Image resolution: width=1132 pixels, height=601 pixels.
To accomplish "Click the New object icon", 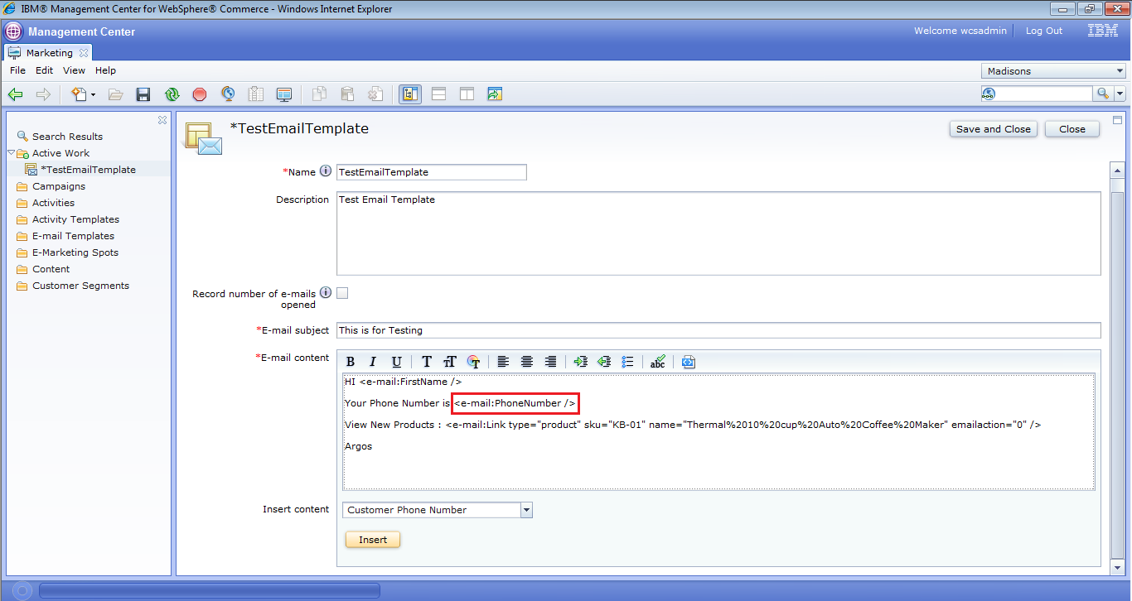I will point(79,94).
